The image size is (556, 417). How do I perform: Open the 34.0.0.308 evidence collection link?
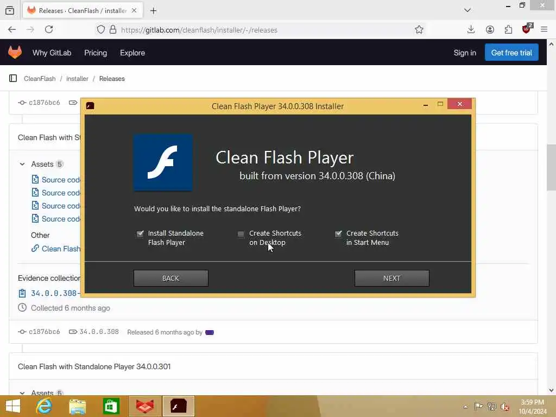pos(55,293)
